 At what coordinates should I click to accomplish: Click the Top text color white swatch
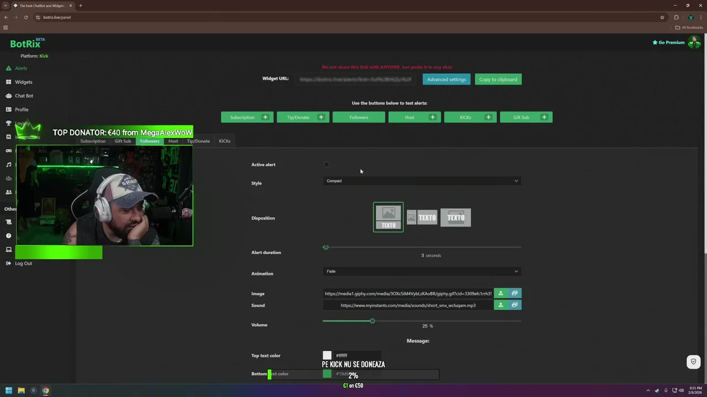pos(327,356)
